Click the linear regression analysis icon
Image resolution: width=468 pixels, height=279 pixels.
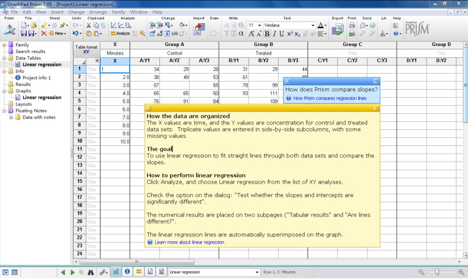click(113, 25)
